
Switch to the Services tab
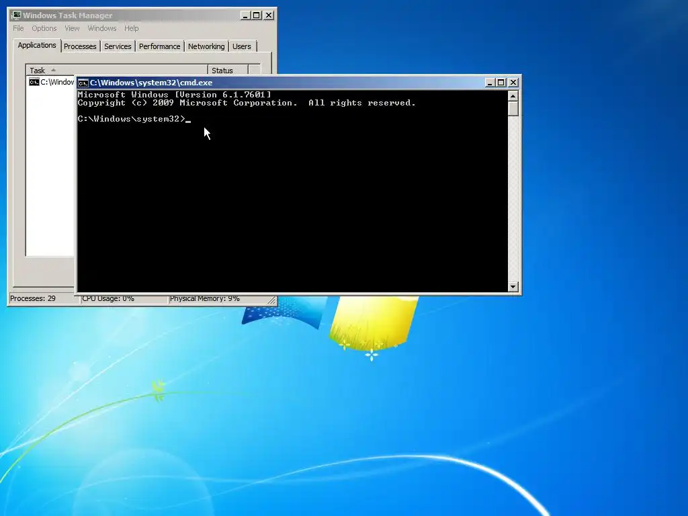point(118,46)
